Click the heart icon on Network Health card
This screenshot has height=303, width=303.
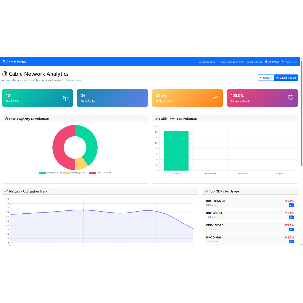point(291,98)
